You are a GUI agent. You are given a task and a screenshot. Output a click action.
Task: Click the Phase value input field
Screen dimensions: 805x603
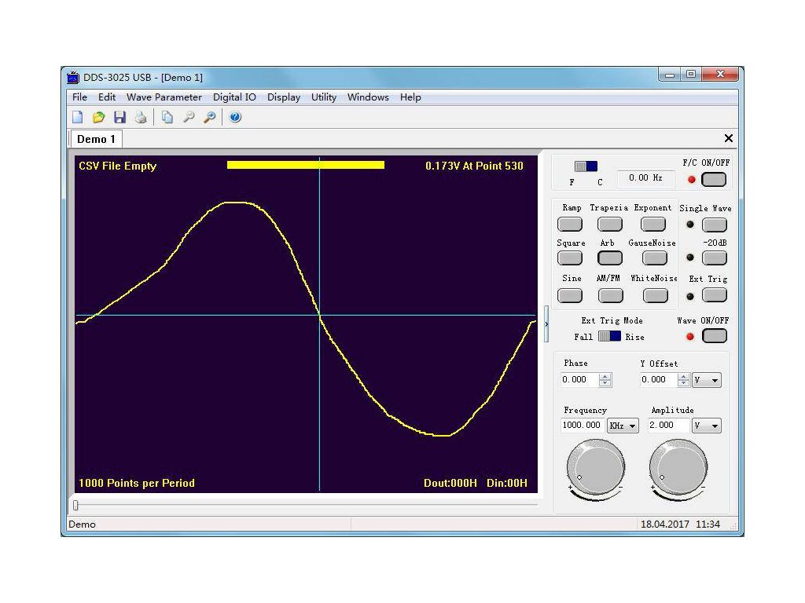[579, 380]
